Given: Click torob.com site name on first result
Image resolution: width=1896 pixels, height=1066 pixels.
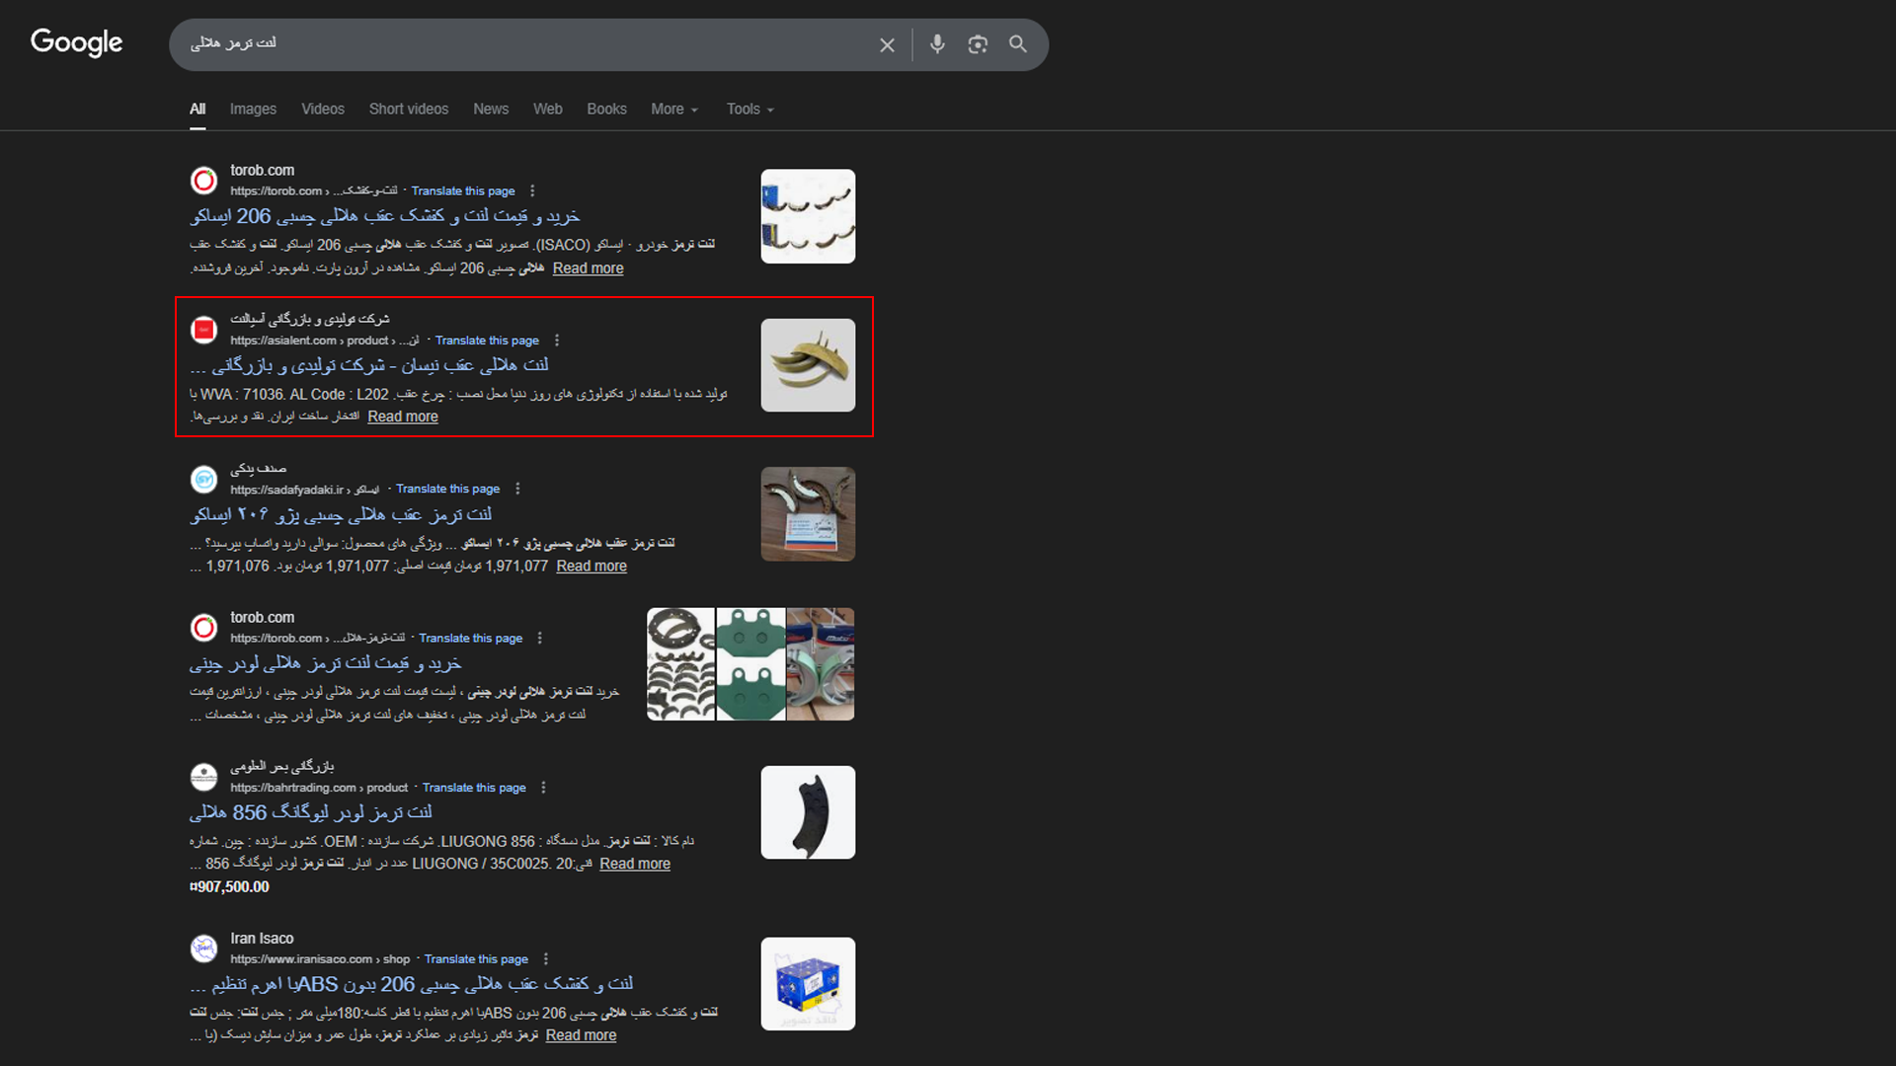Looking at the screenshot, I should [262, 171].
